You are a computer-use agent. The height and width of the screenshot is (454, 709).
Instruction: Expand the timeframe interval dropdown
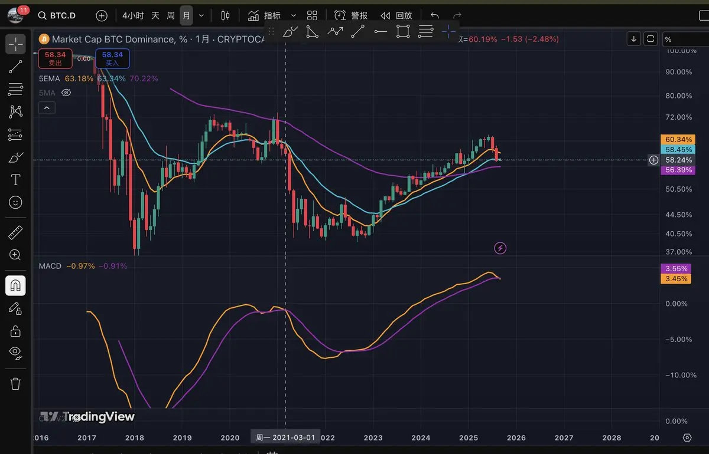[201, 15]
